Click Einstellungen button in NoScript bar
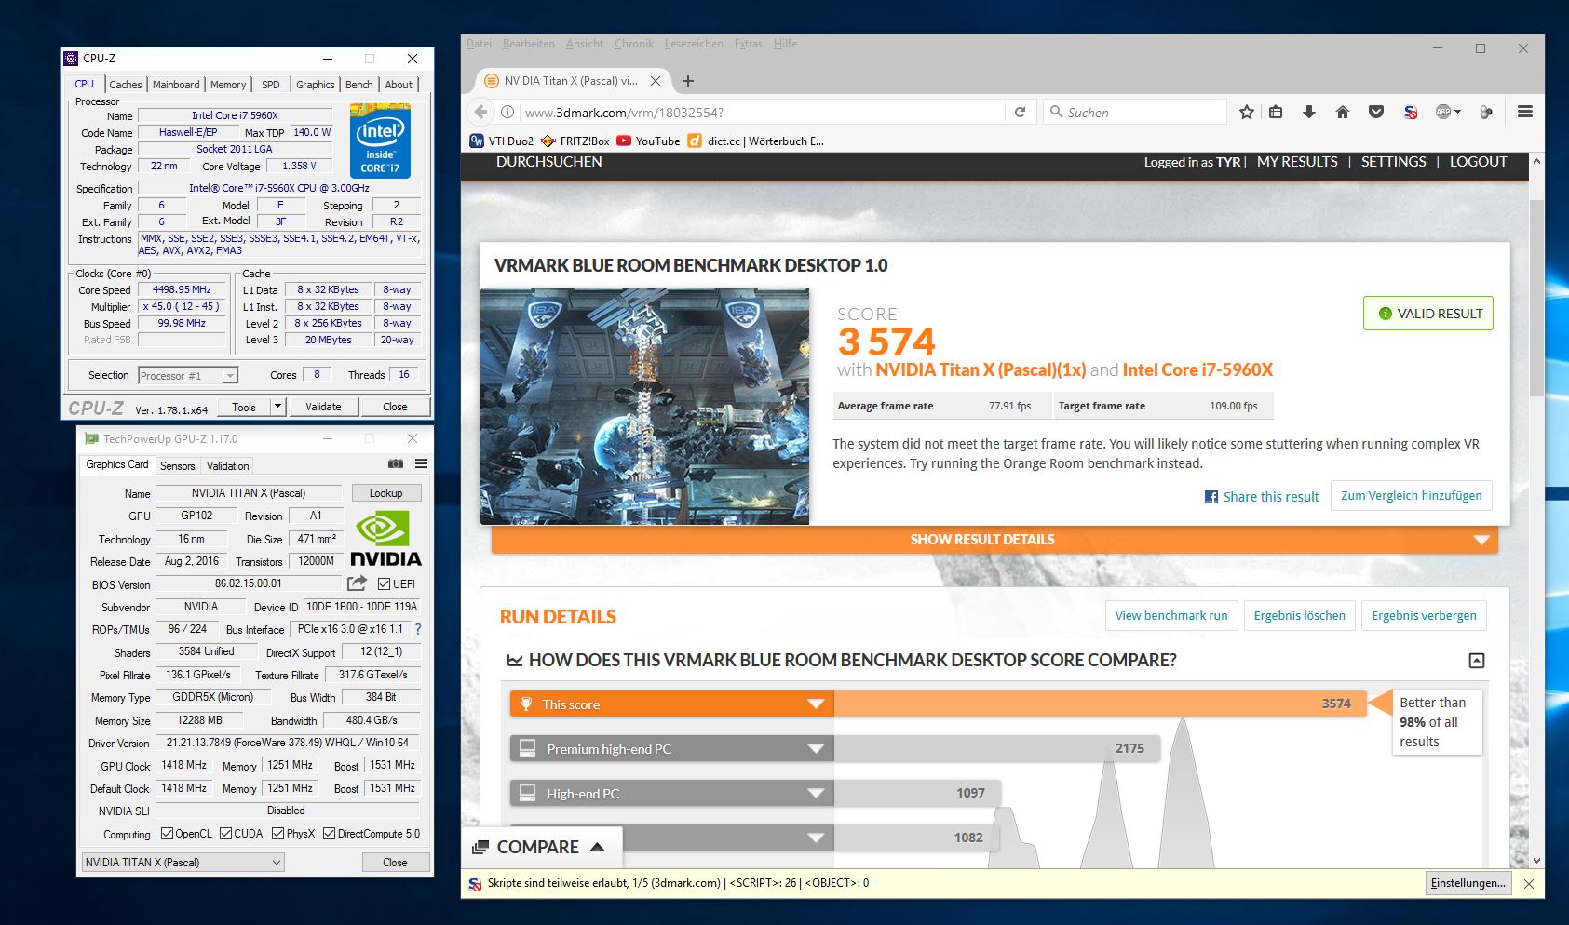Screen dimensions: 1569x925 [x=1468, y=883]
